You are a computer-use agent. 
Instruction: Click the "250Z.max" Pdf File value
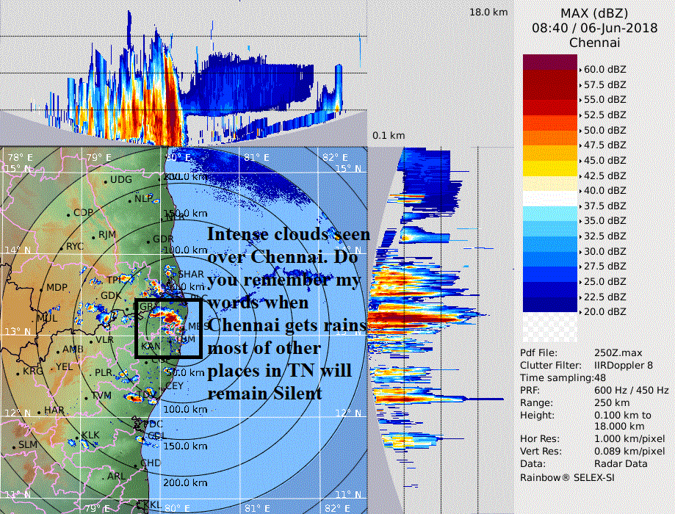pyautogui.click(x=618, y=353)
